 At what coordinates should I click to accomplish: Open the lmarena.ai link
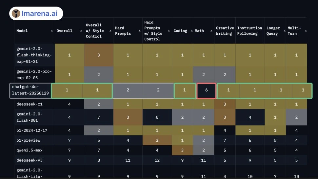pos(40,13)
